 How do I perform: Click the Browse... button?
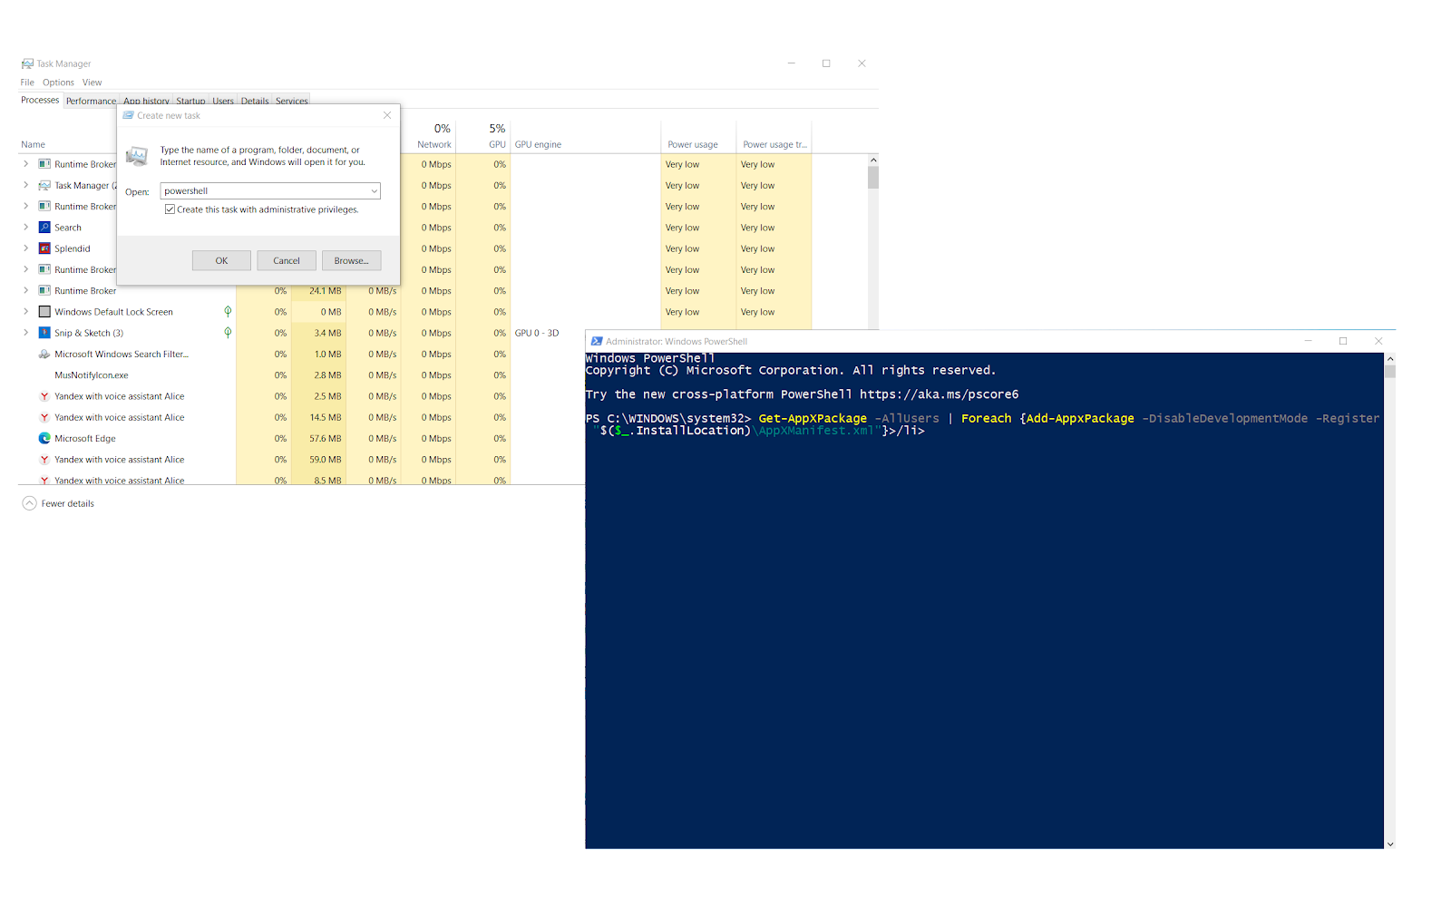pos(351,261)
